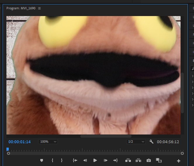194x166 pixels.
Task: Grab the left zoom scroll bar handle
Action: click(x=8, y=153)
